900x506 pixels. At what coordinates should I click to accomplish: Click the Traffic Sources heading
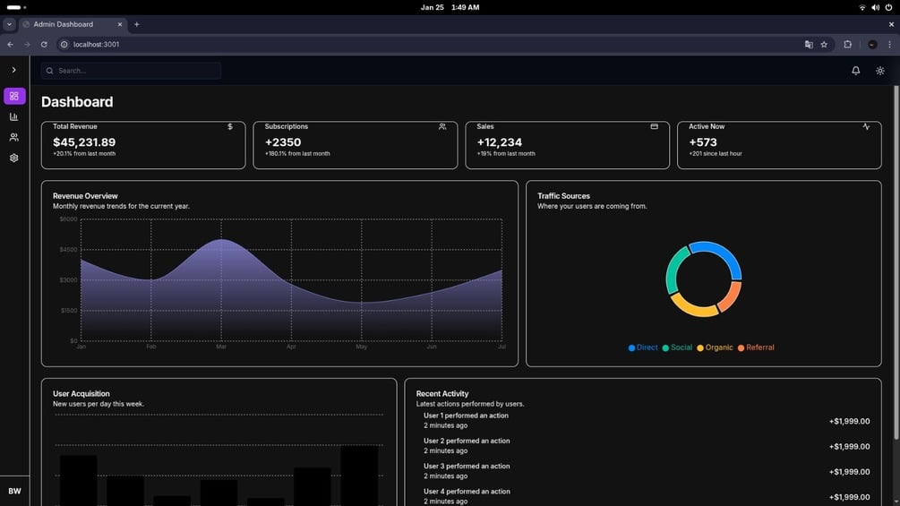(x=563, y=195)
